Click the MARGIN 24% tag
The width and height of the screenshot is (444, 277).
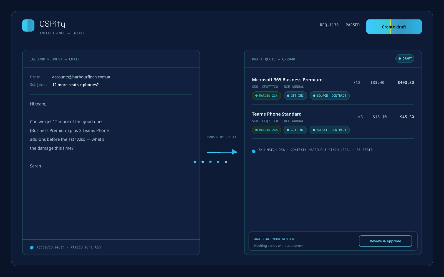click(266, 130)
